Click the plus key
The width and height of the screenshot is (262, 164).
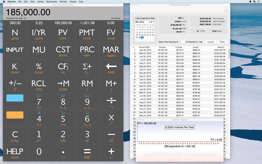pos(111,153)
